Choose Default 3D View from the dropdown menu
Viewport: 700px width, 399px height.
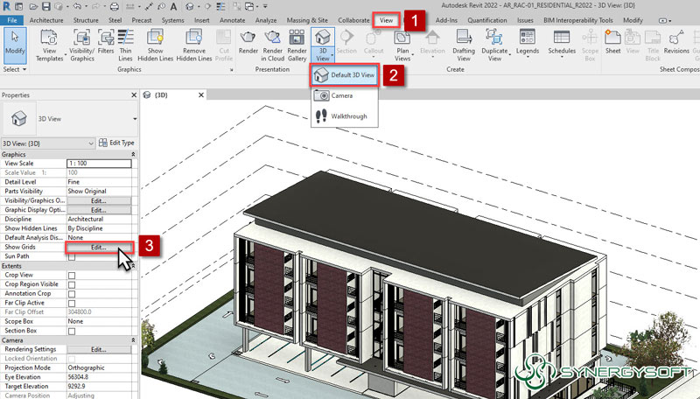[345, 75]
